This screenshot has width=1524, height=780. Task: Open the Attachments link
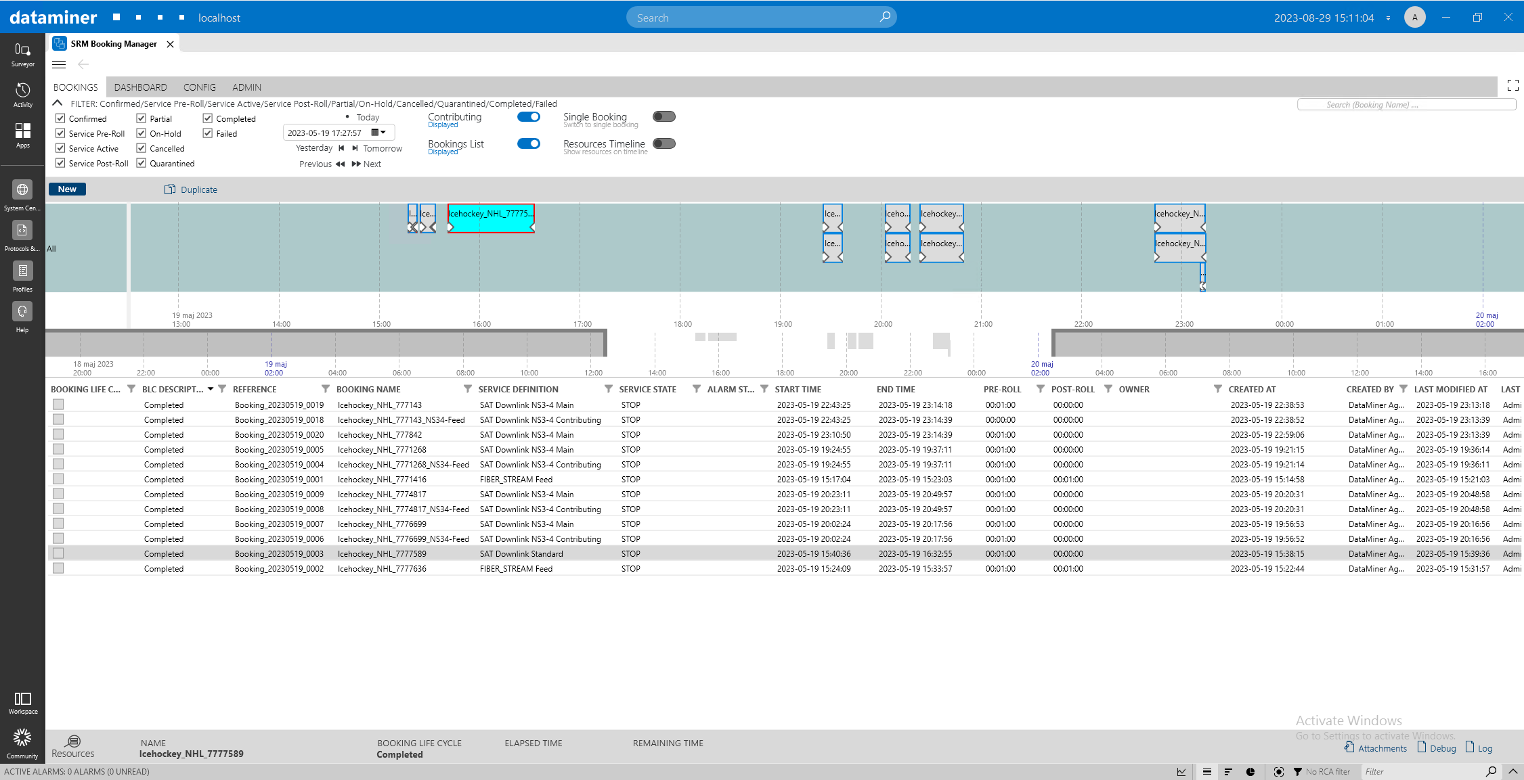pyautogui.click(x=1376, y=748)
